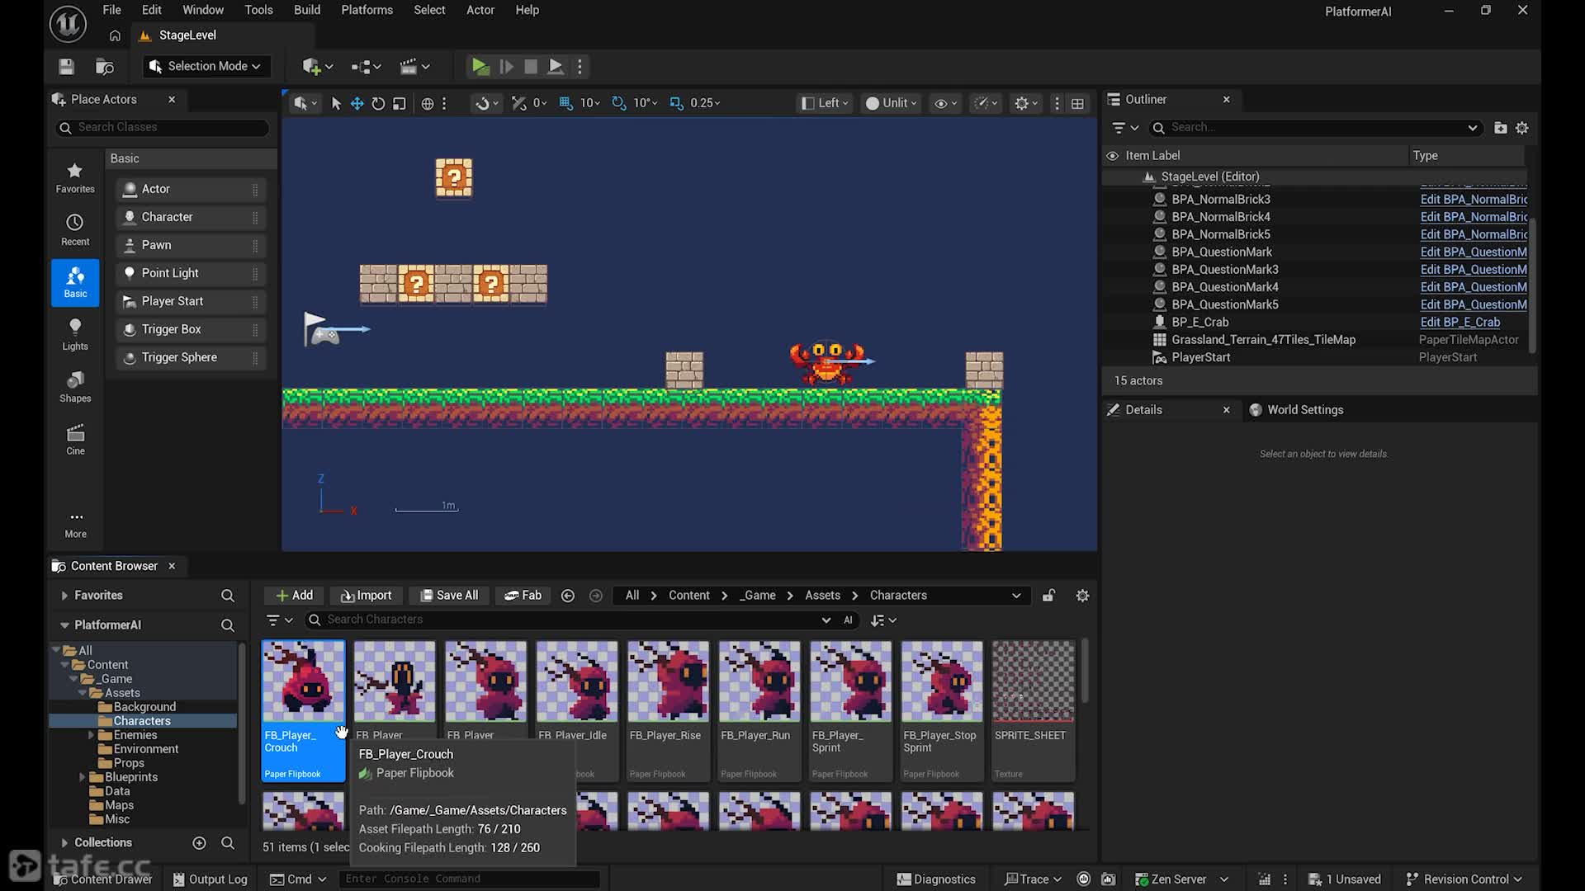Stop the play session
Image resolution: width=1585 pixels, height=891 pixels.
[x=531, y=67]
